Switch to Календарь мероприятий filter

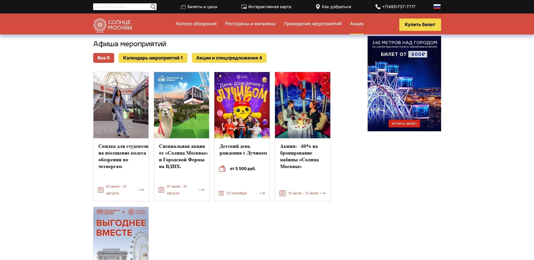pos(153,58)
